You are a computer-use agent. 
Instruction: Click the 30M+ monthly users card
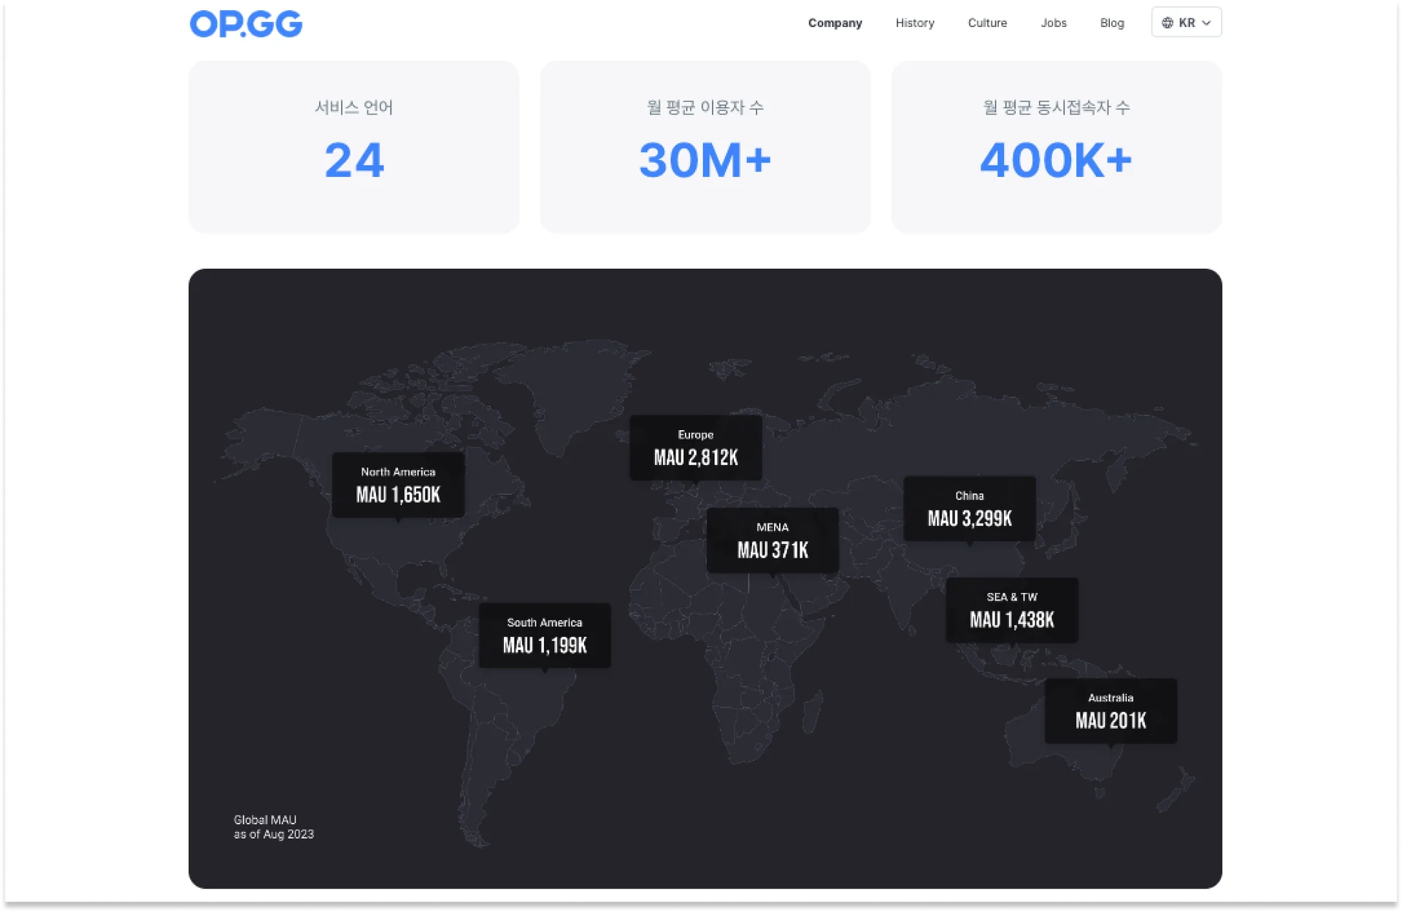point(705,147)
